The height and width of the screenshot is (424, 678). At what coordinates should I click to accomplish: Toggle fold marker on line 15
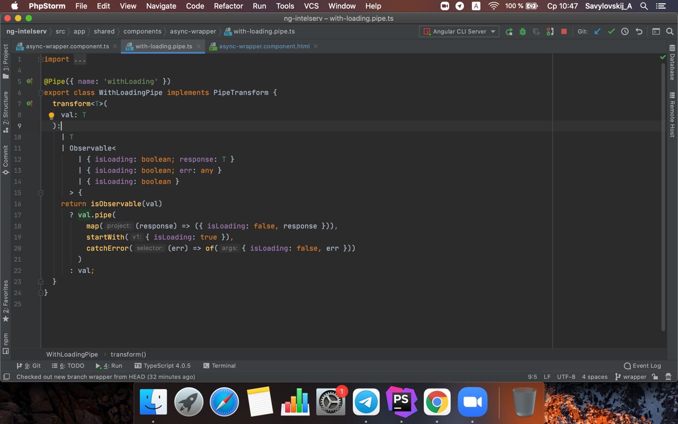pos(41,192)
